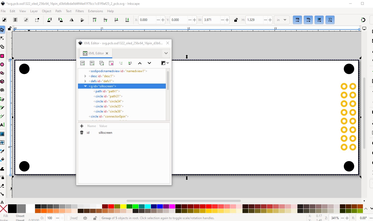The image size is (373, 221).
Task: Create new element node in XML Editor
Action: (83, 63)
